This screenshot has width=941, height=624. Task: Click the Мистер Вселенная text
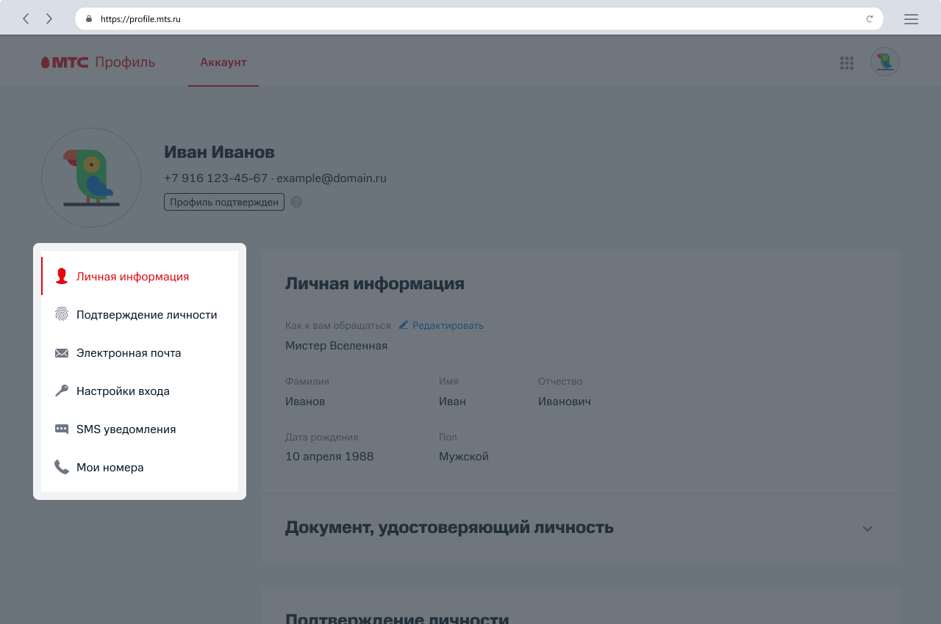pyautogui.click(x=336, y=345)
